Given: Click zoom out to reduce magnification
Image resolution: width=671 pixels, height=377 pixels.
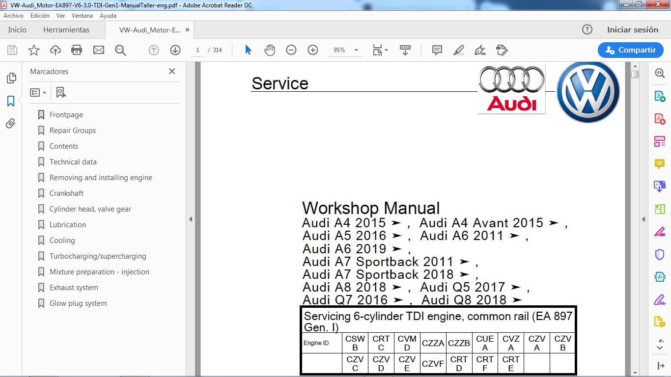Looking at the screenshot, I should point(291,50).
